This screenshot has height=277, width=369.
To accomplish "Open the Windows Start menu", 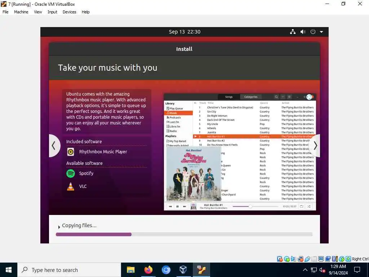I will (9, 270).
